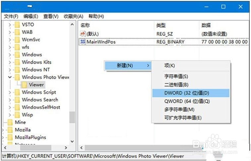Open the 文件(F) menu

(11, 16)
